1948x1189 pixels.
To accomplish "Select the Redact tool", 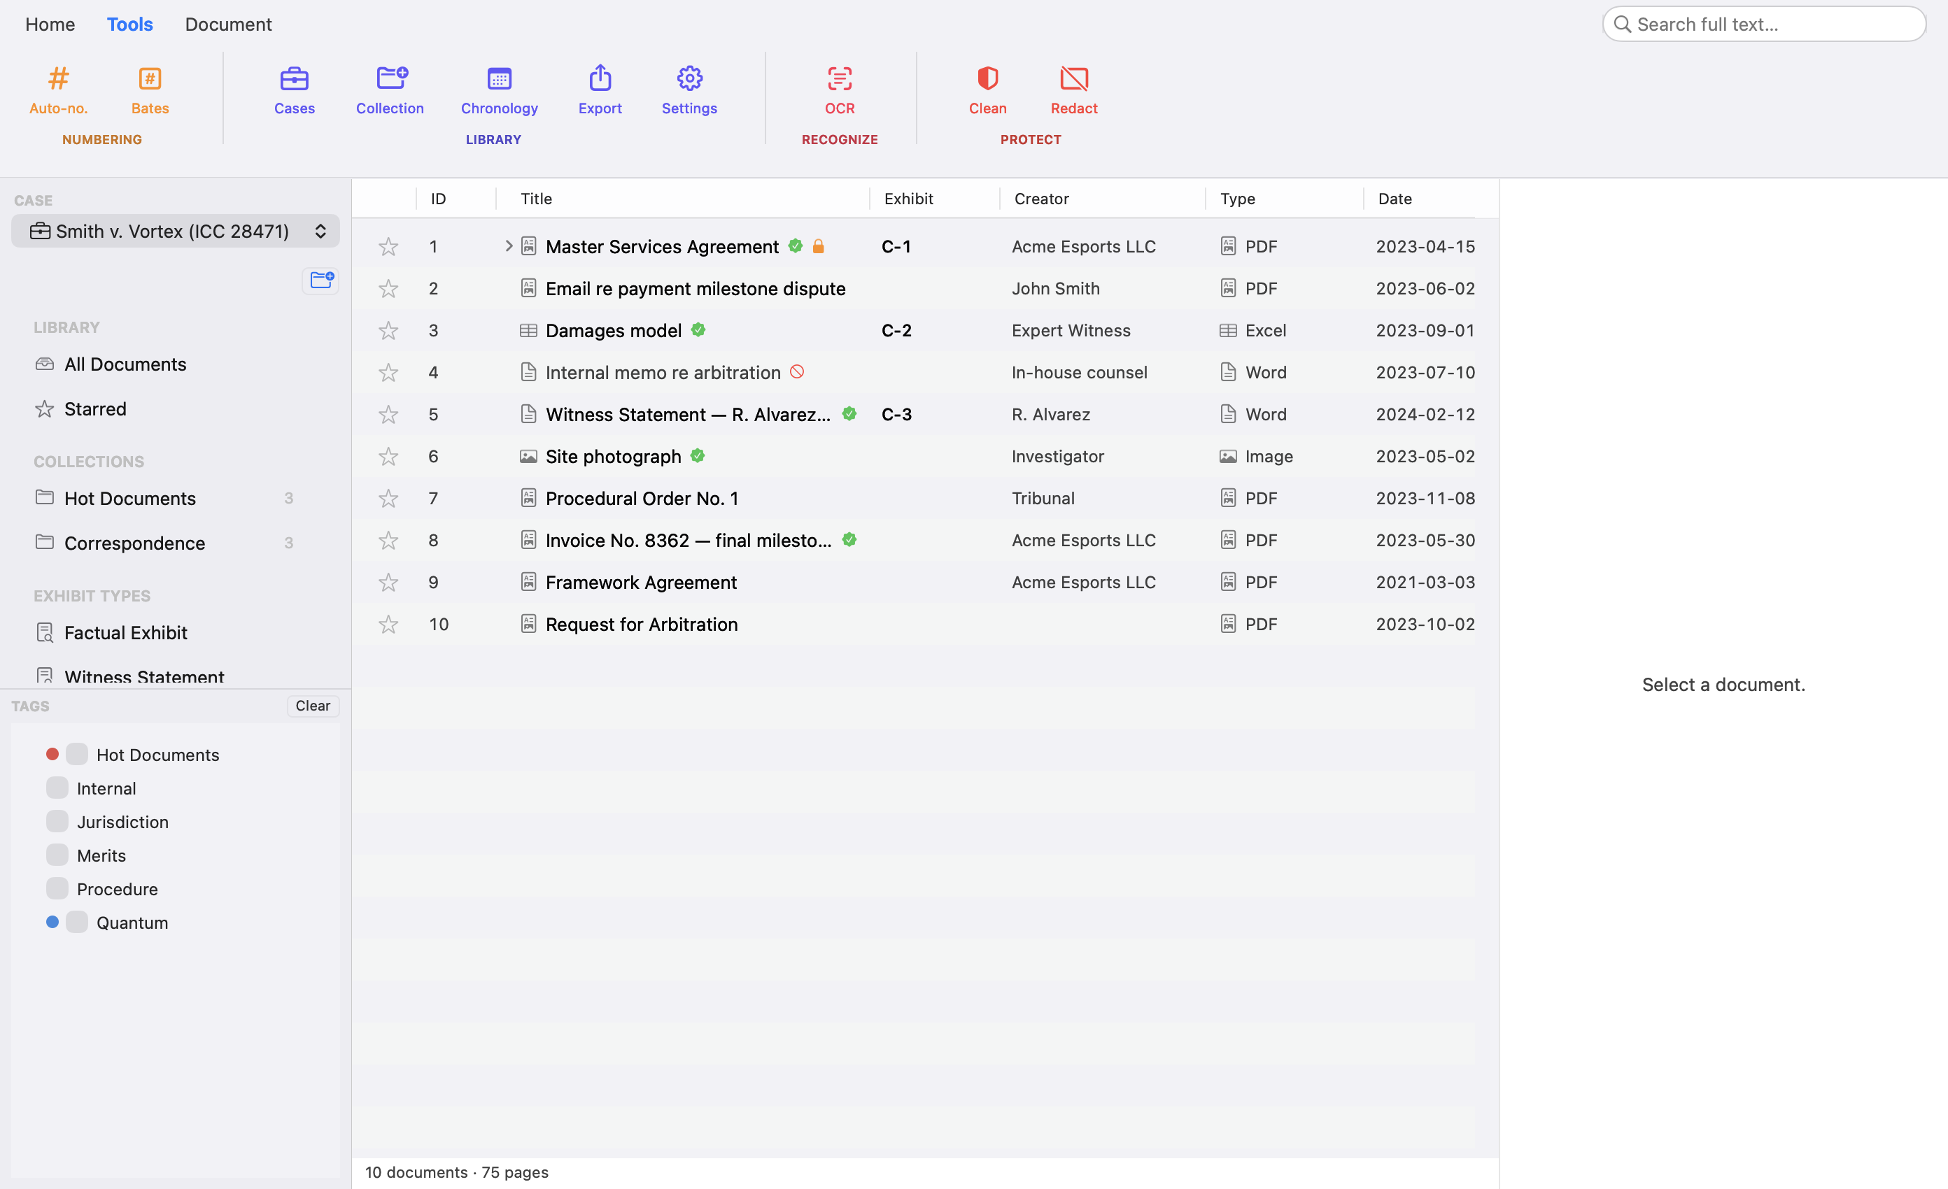I will pyautogui.click(x=1073, y=91).
